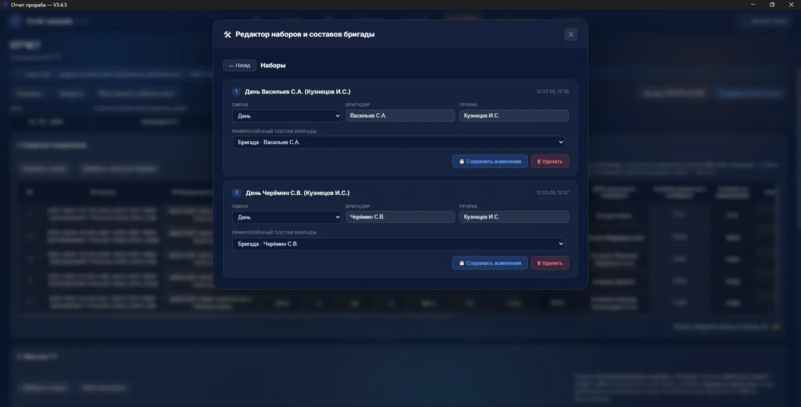This screenshot has height=407, width=801.
Task: Click the timestamp 12.03.26, 12:37
Action: coord(553,192)
